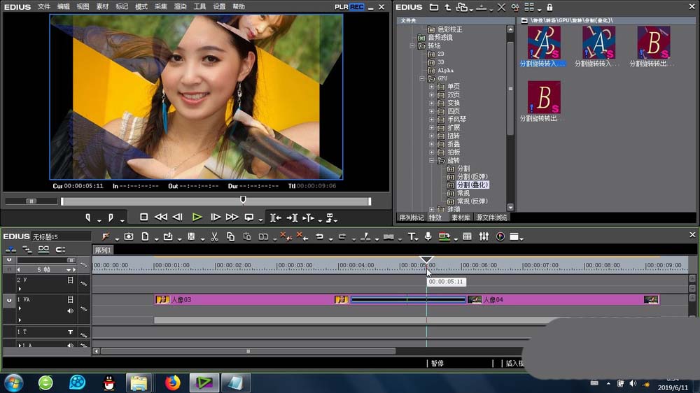Viewport: 700px width, 393px height.
Task: Step back one frame
Action: coord(178,217)
